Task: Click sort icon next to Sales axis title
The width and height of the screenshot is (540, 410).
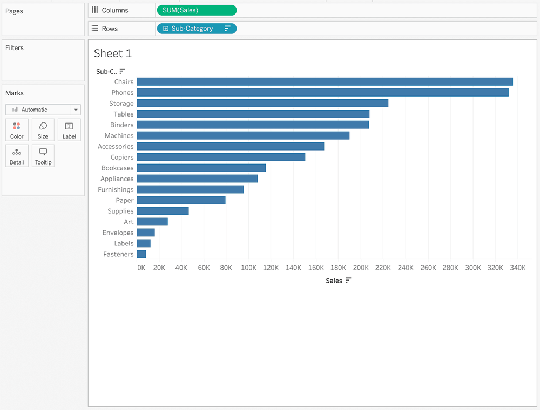Action: pyautogui.click(x=348, y=281)
